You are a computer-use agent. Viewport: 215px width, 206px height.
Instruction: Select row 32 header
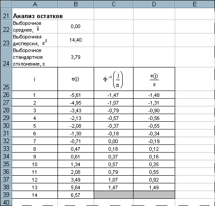pos(6,141)
